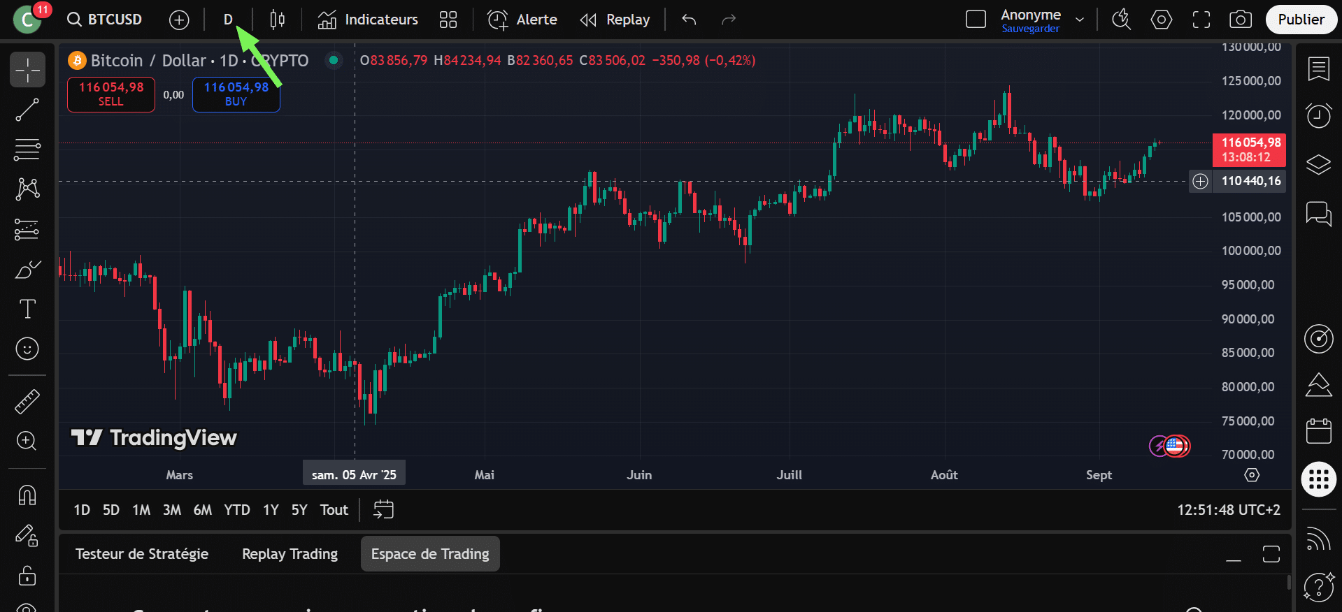The image size is (1342, 612).
Task: Select the 3M time range
Action: (x=172, y=510)
